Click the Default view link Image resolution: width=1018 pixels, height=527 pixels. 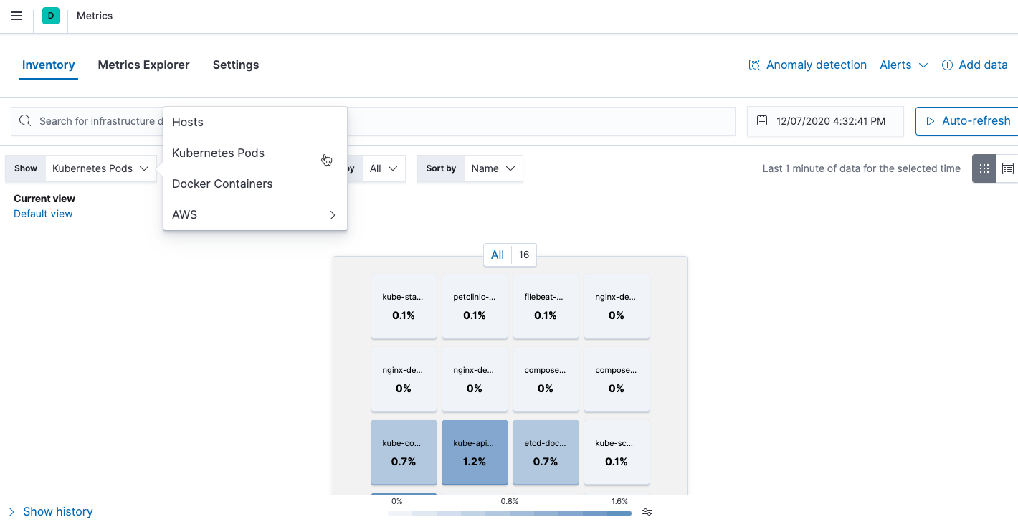pos(42,213)
